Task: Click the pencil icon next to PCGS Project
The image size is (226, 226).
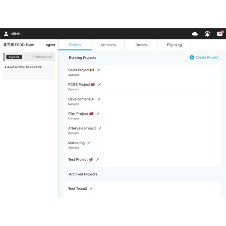Action: 99,85
